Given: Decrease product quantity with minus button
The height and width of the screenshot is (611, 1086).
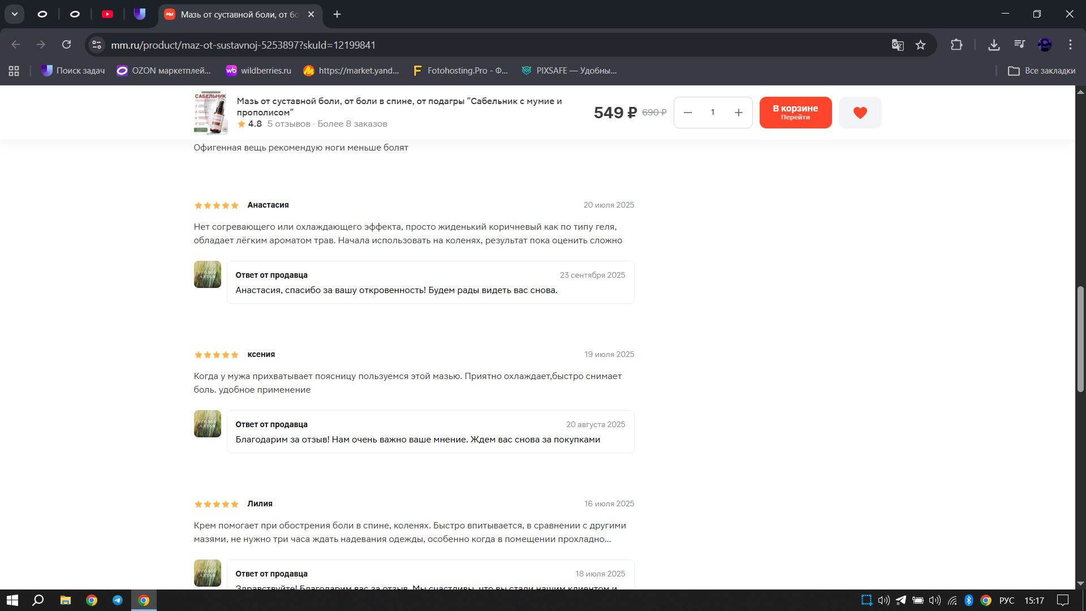Looking at the screenshot, I should tap(688, 113).
